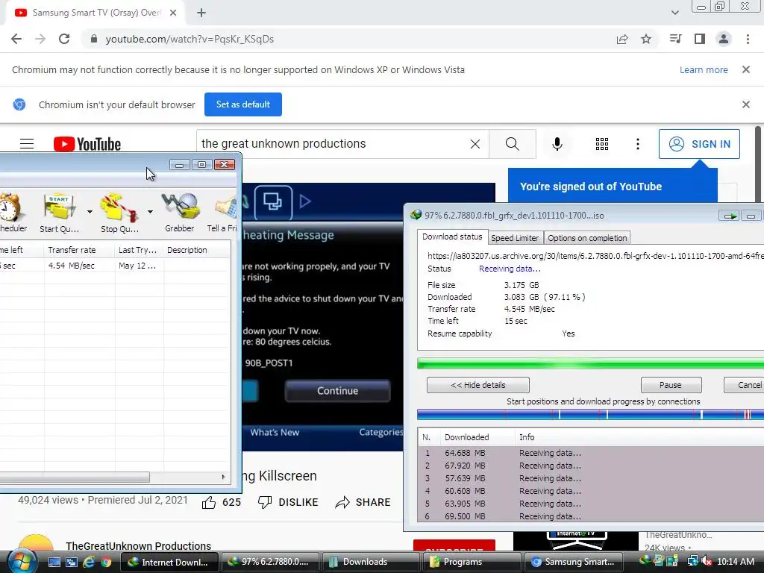Expand the Start Queue dropdown arrow
The height and width of the screenshot is (573, 764).
90,211
